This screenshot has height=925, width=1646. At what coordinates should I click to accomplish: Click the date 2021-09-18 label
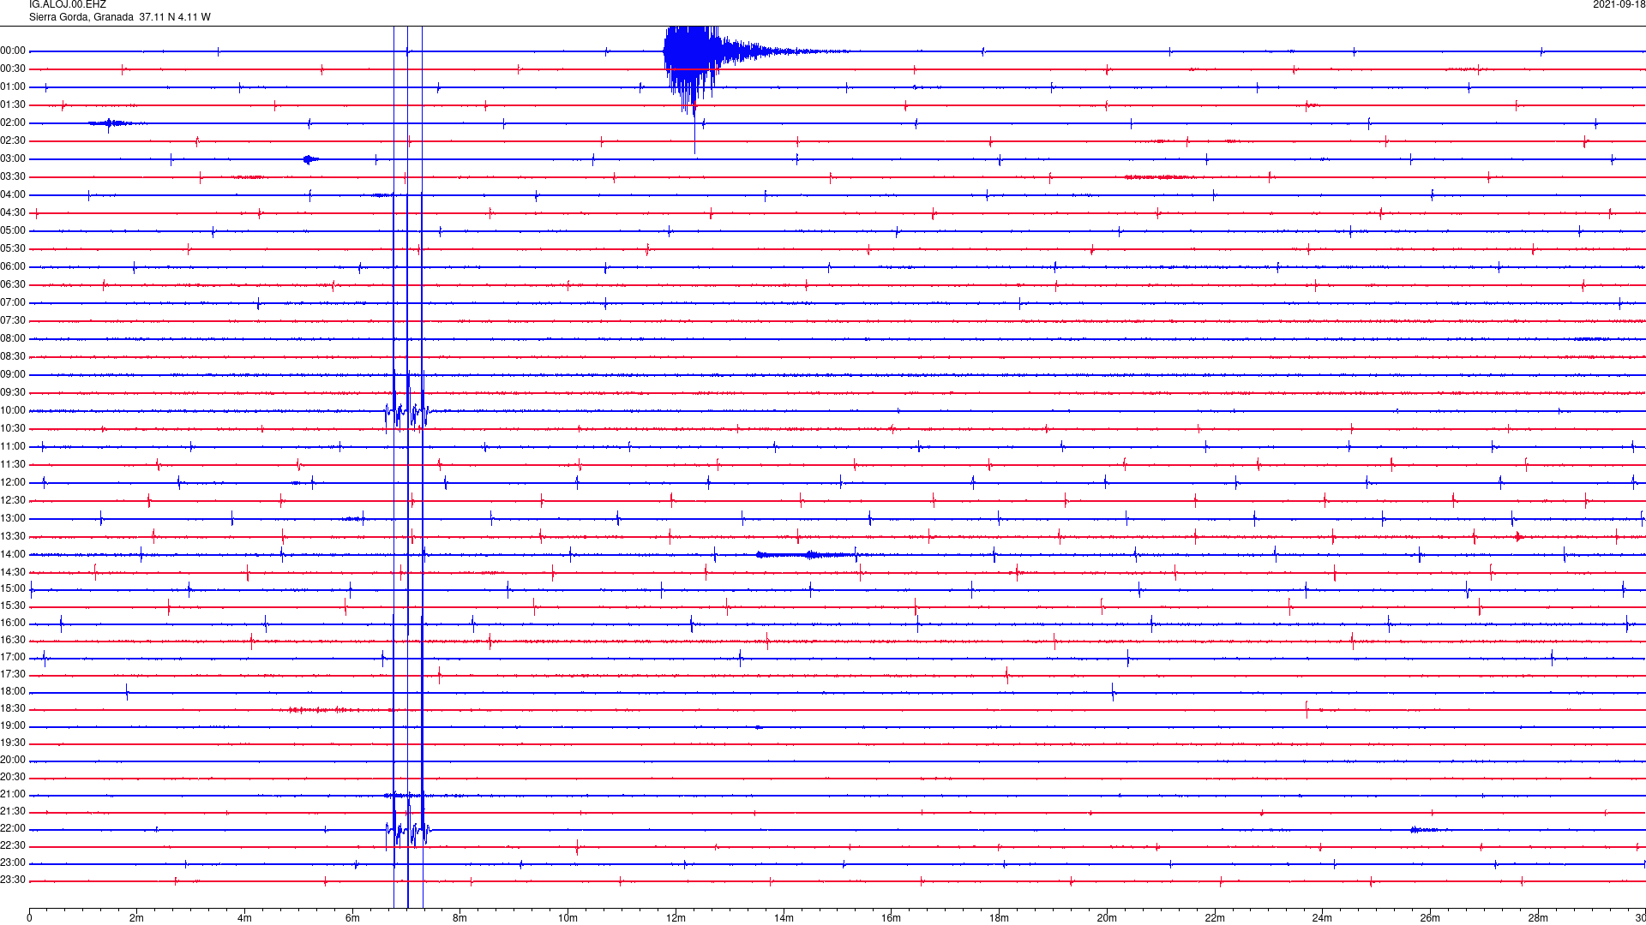point(1619,4)
